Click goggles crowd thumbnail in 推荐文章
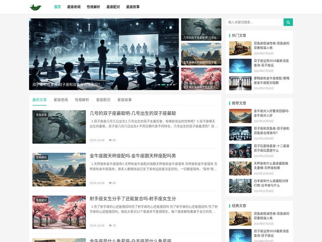The height and width of the screenshot is (242, 322). point(240,151)
